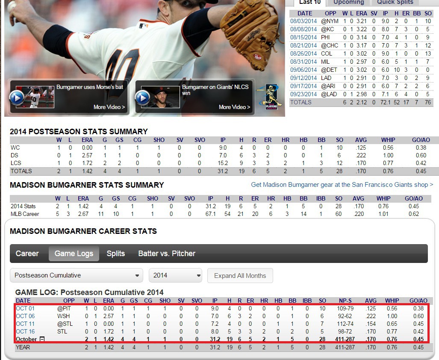Open the 08/26/2014 game link
The width and height of the screenshot is (439, 360).
(303, 54)
